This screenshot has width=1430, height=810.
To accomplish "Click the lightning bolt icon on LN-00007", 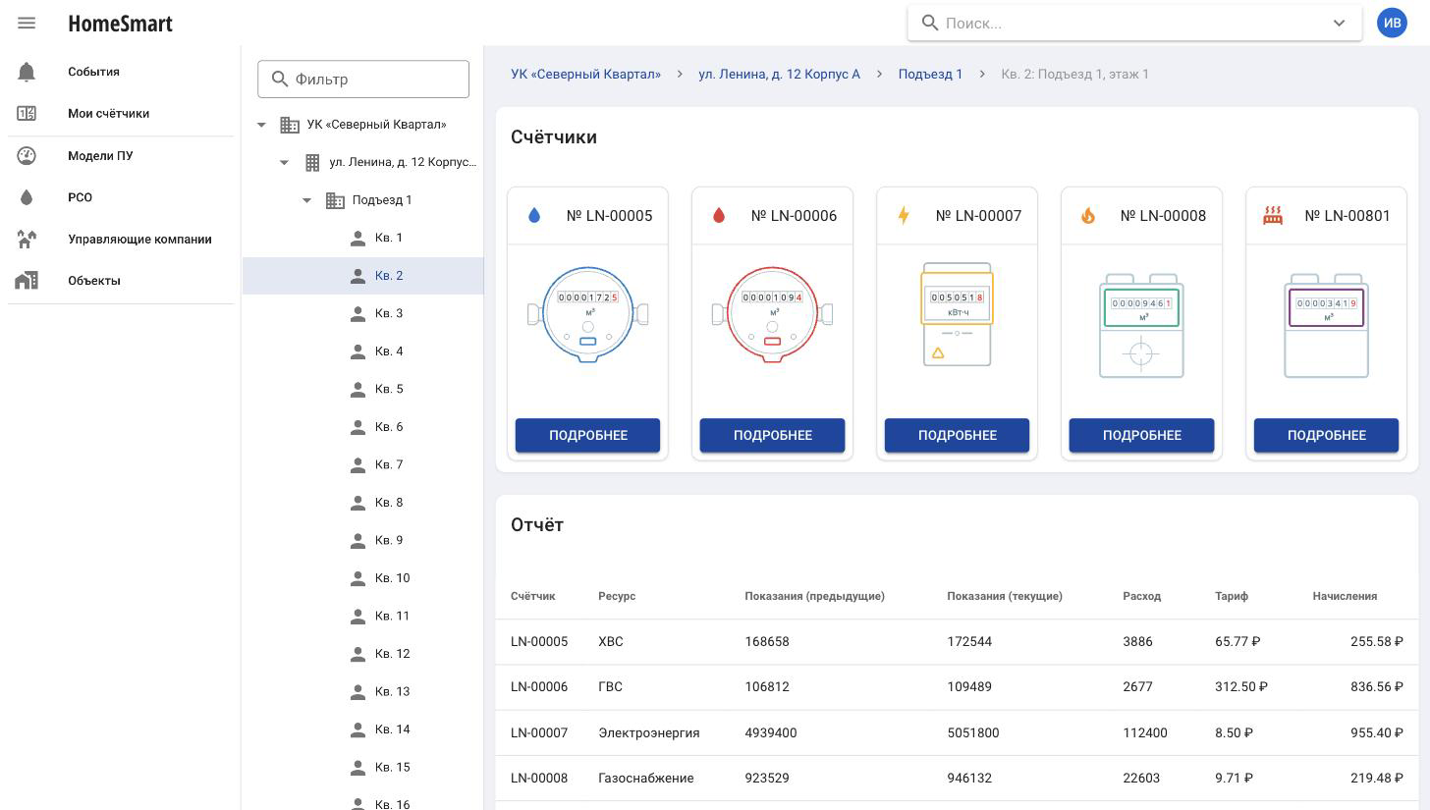I will point(904,216).
